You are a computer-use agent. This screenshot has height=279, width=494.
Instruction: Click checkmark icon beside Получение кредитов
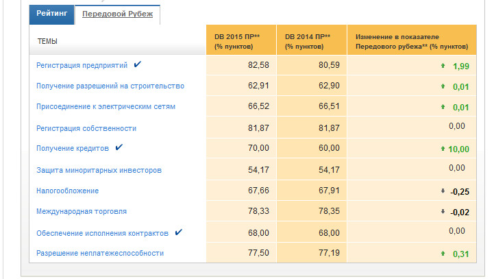pos(119,147)
